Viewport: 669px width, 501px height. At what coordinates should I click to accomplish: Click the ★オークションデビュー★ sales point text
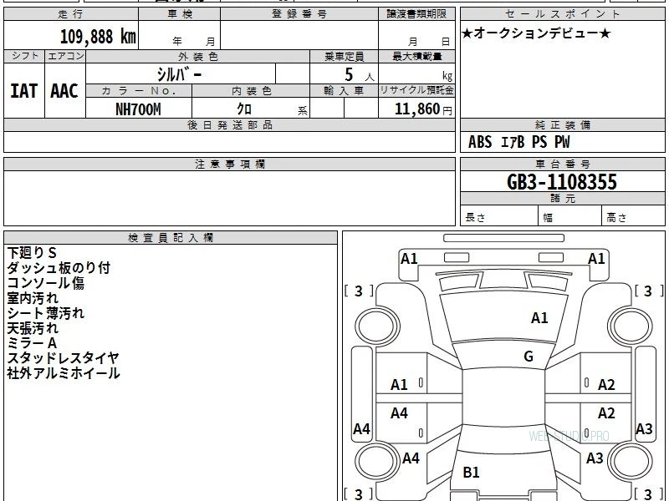tap(536, 33)
